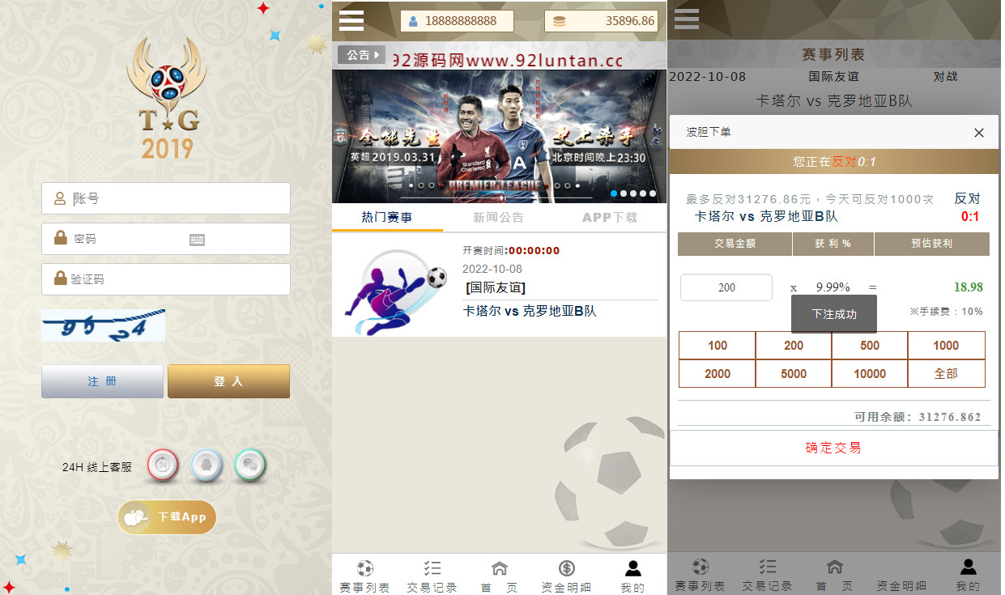This screenshot has width=1005, height=595.
Task: Open WeChat customer service icon
Action: [250, 465]
